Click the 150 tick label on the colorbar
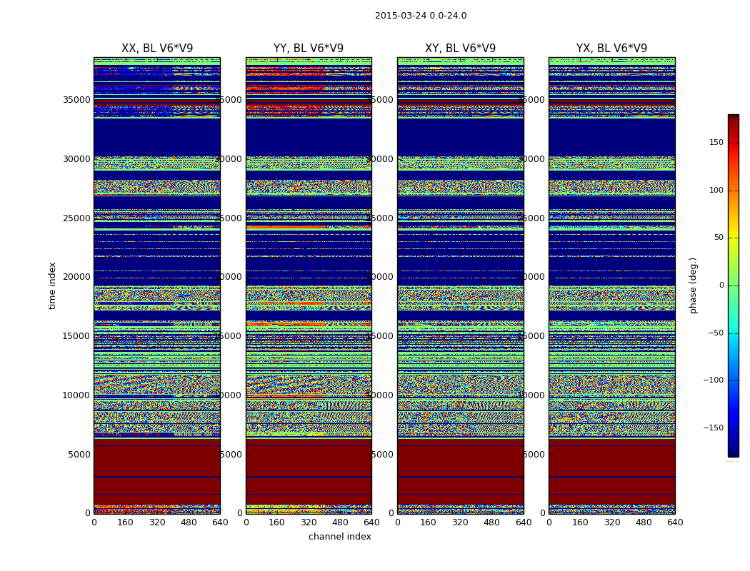 coord(716,143)
